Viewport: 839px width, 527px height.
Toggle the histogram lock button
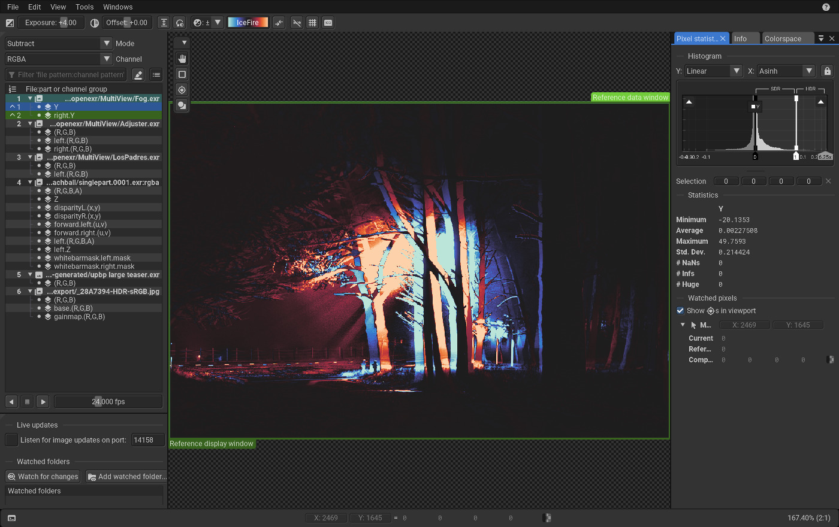pos(828,71)
